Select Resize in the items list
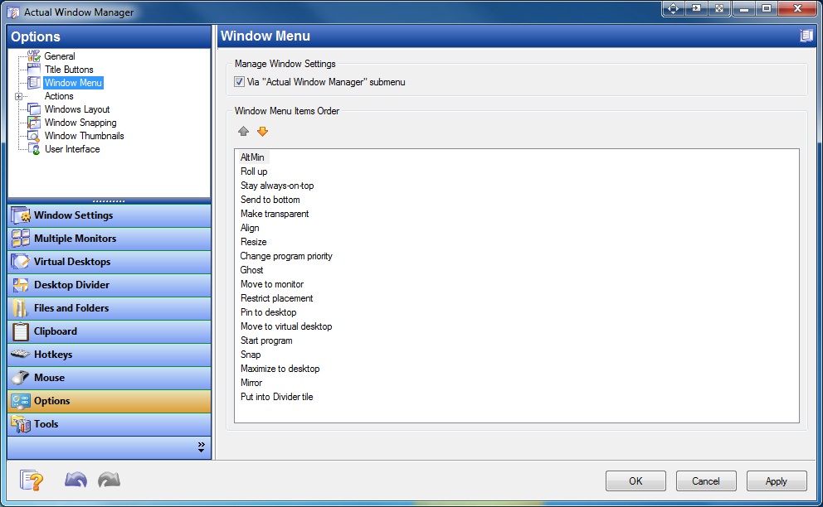 [254, 242]
